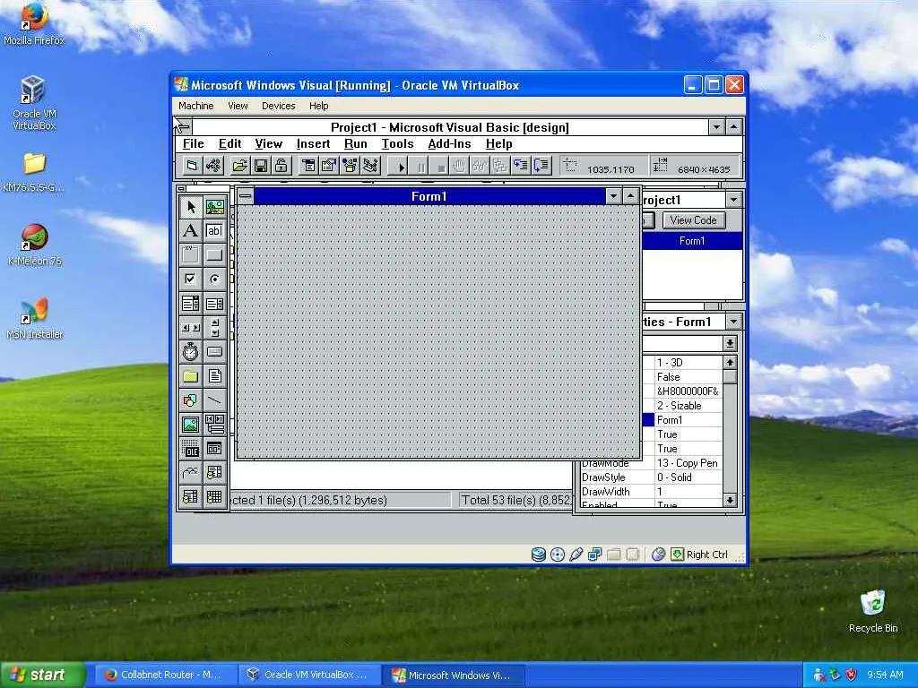Screen dimensions: 918x688
Task: Select the vertical scroll bar tool
Action: click(214, 328)
